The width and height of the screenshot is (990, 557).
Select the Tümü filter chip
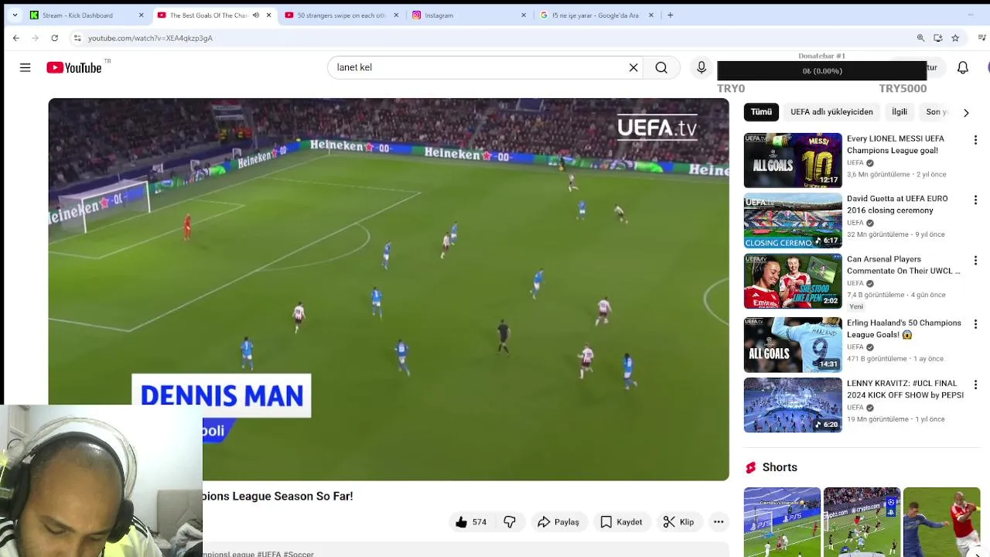[761, 112]
